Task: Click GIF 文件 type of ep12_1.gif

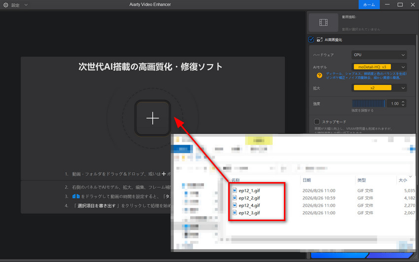Action: [365, 190]
